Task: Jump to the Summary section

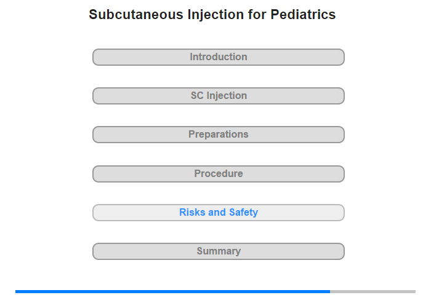Action: pyautogui.click(x=218, y=251)
